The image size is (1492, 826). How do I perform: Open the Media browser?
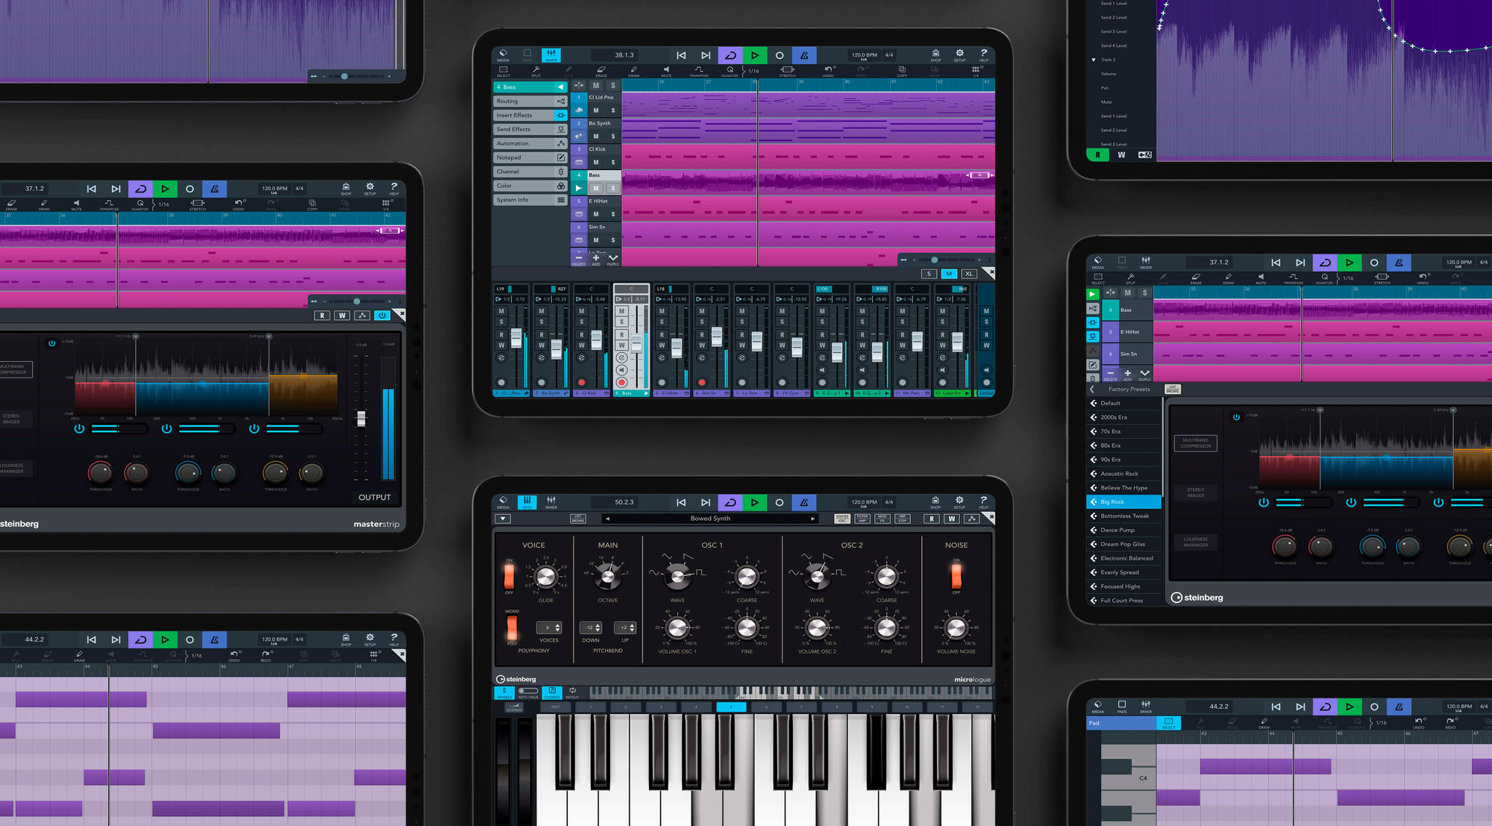coord(504,55)
